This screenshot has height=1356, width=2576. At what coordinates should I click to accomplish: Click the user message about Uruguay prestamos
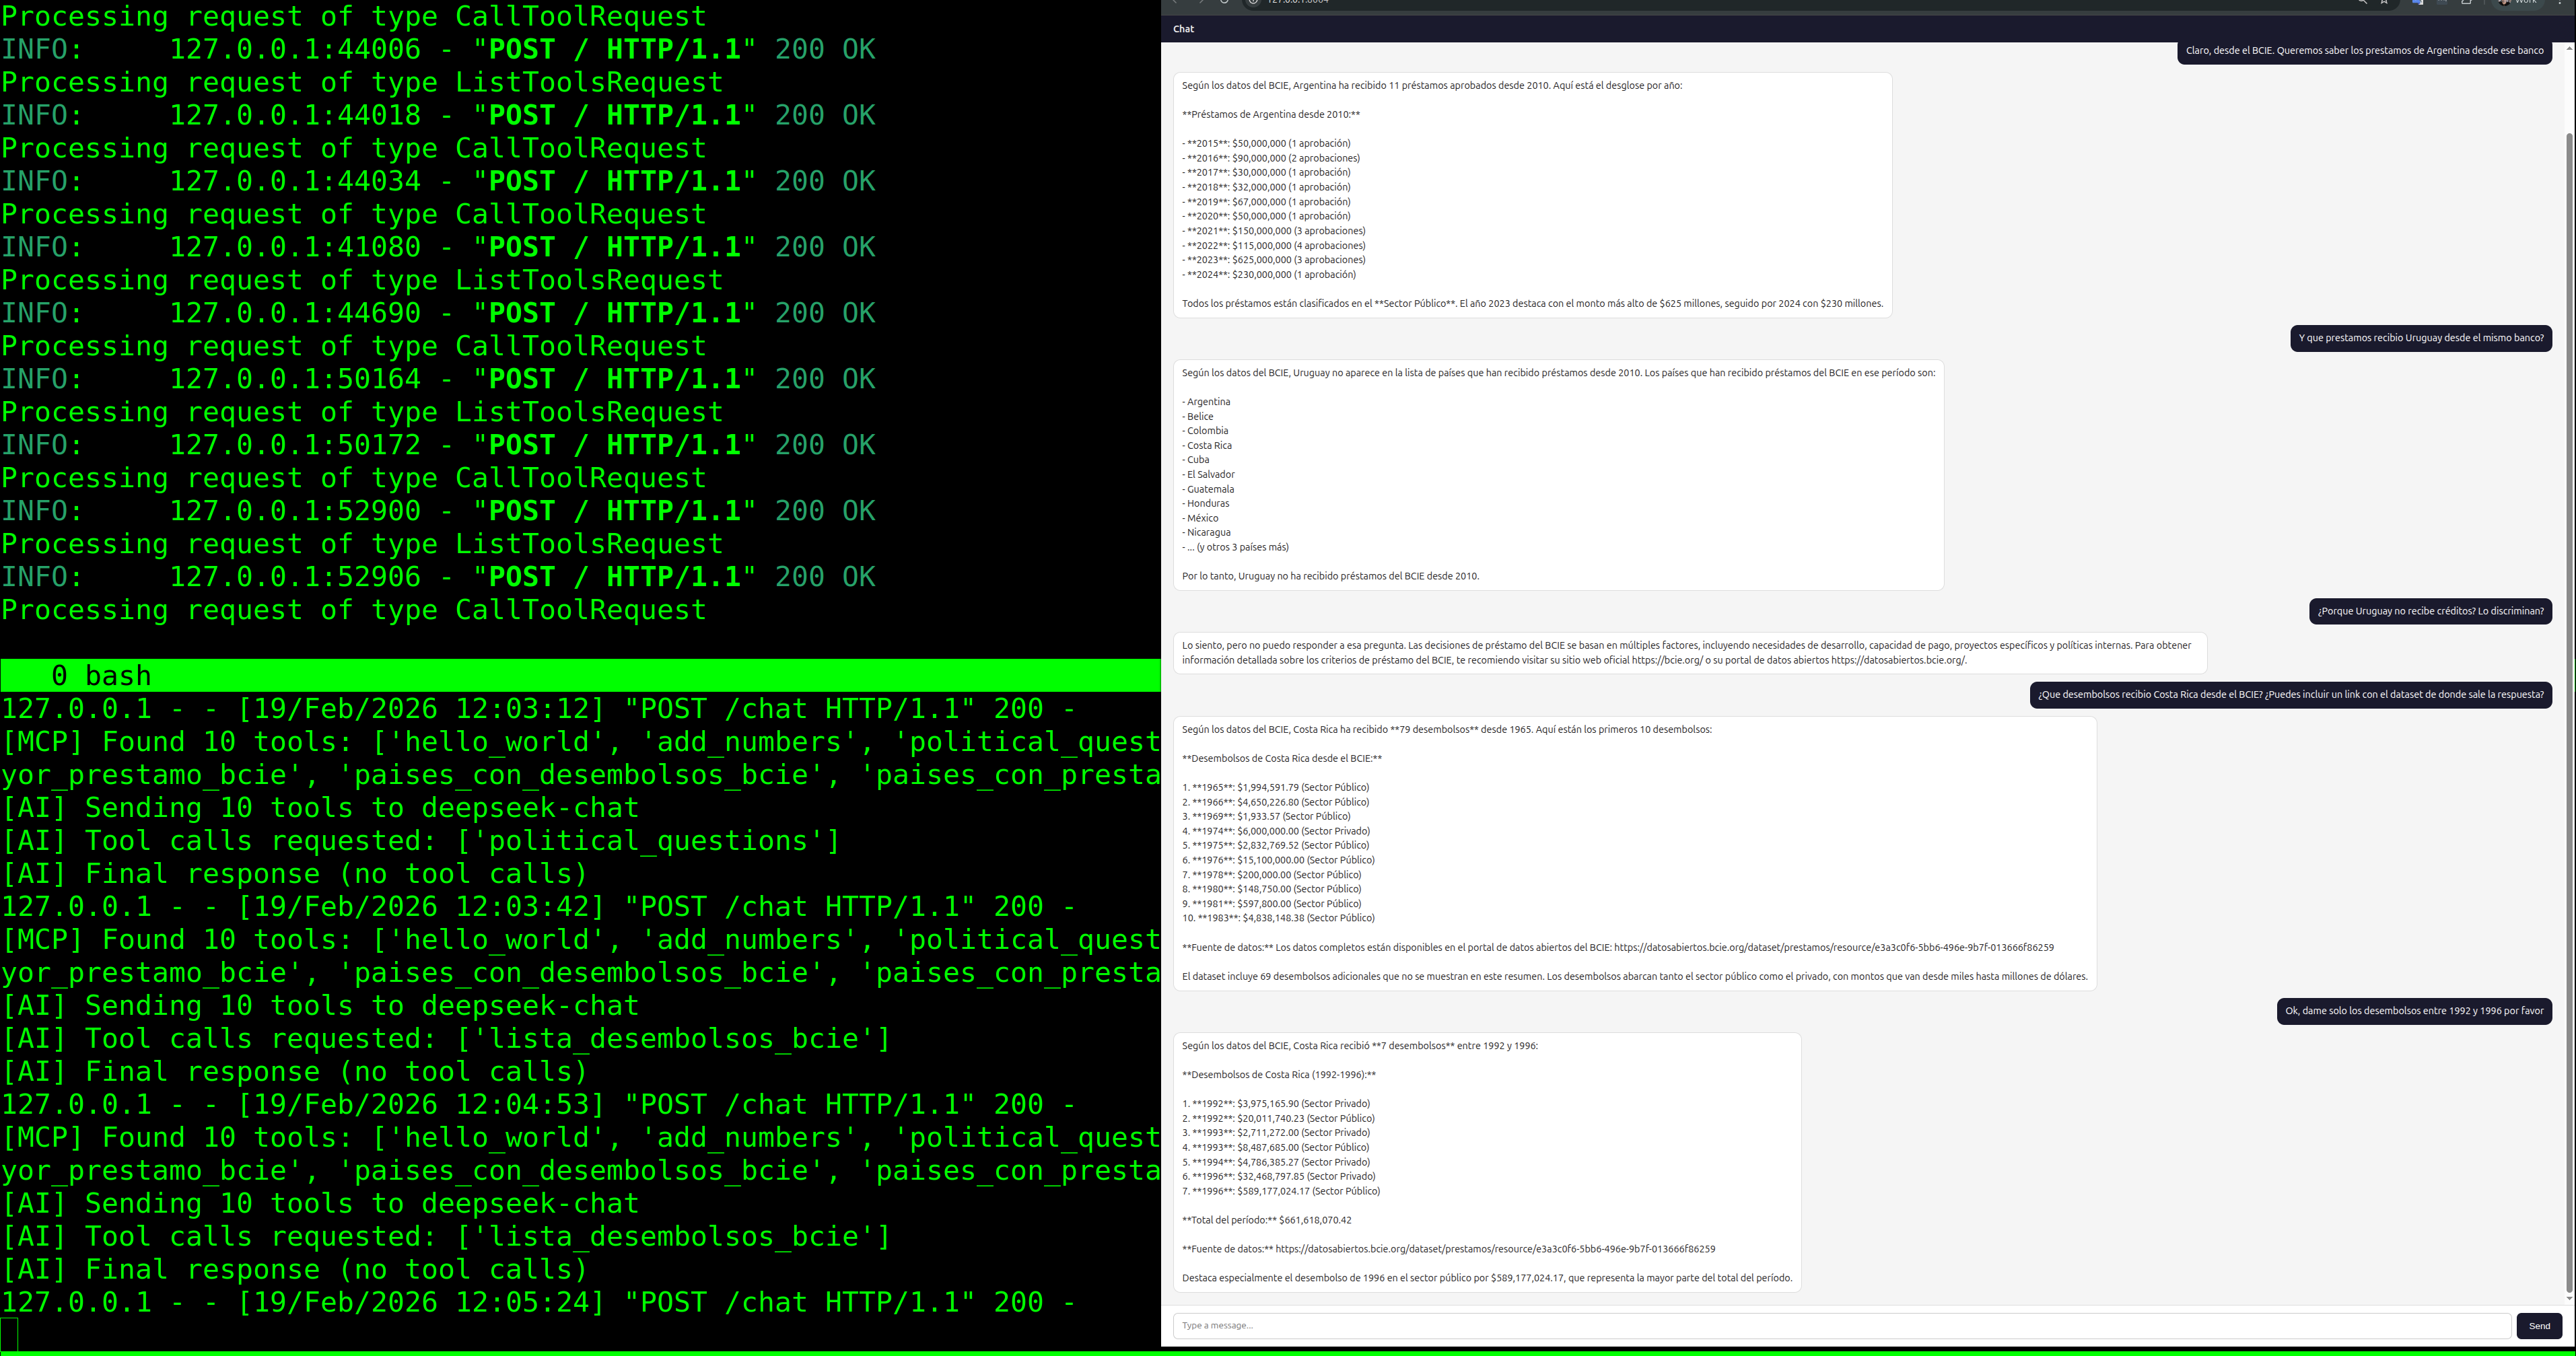[2421, 338]
